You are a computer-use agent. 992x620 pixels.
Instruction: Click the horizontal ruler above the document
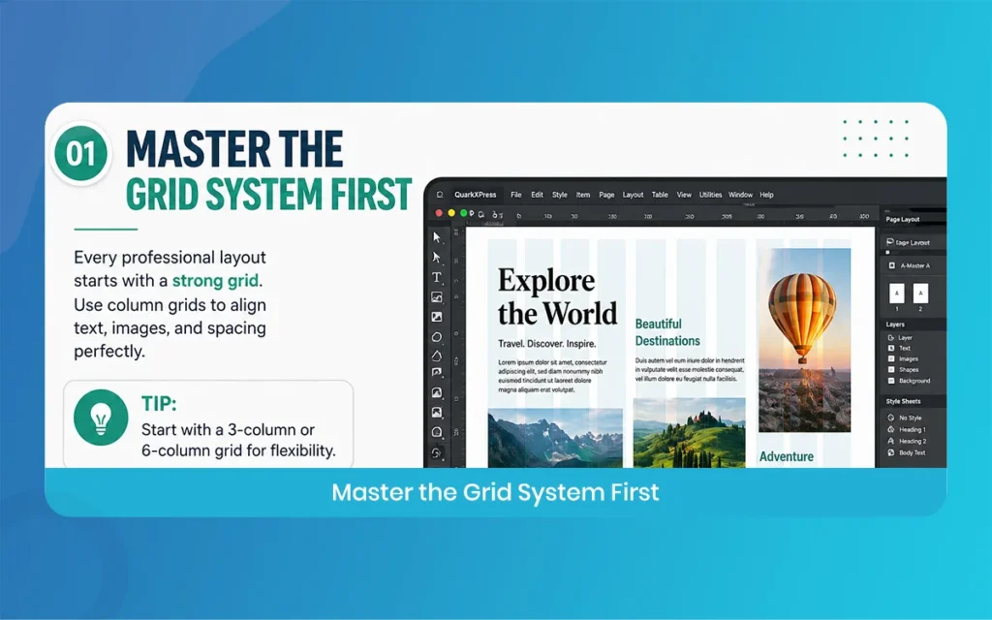pyautogui.click(x=670, y=216)
